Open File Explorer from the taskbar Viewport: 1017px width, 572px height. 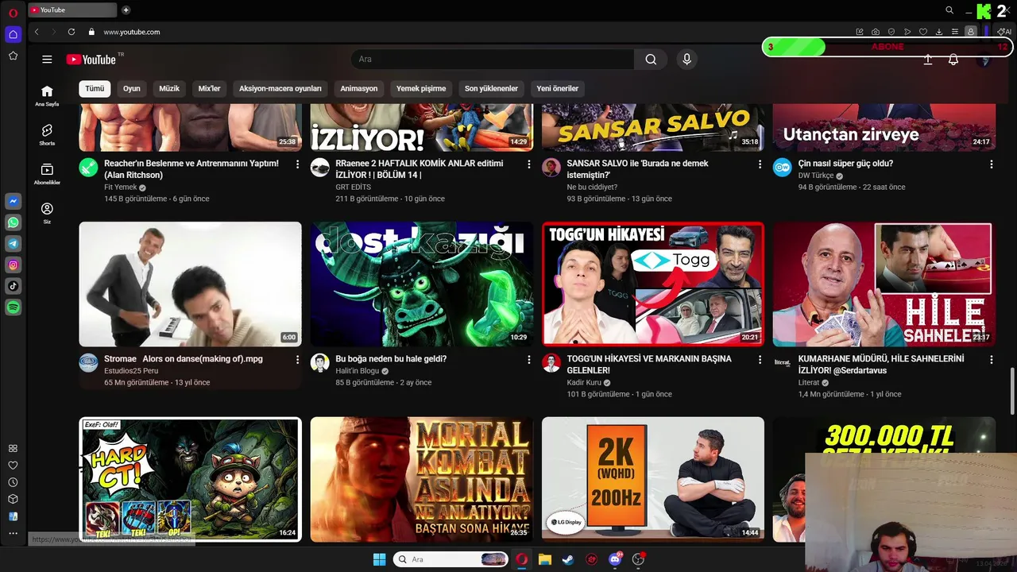(x=544, y=559)
